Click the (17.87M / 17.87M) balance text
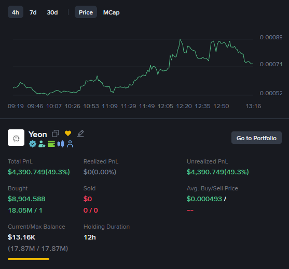 point(38,249)
